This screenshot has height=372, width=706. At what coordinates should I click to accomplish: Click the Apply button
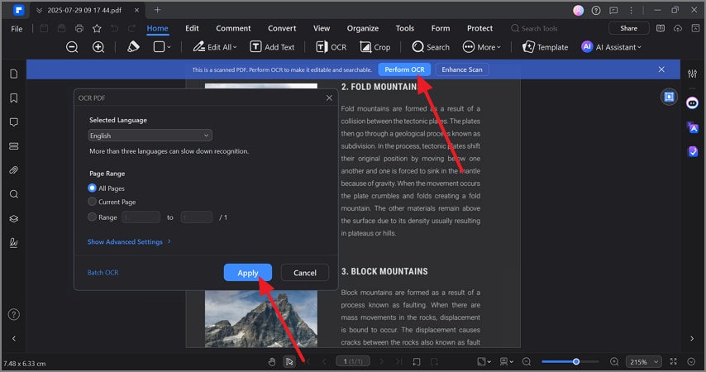248,273
